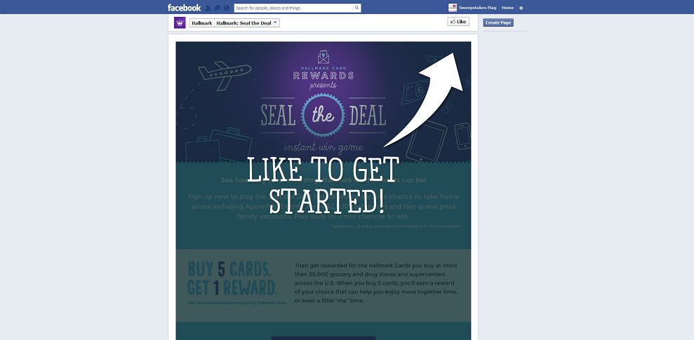694x340 pixels.
Task: Click the Hallmark Card Rewards logo
Action: coord(323,69)
